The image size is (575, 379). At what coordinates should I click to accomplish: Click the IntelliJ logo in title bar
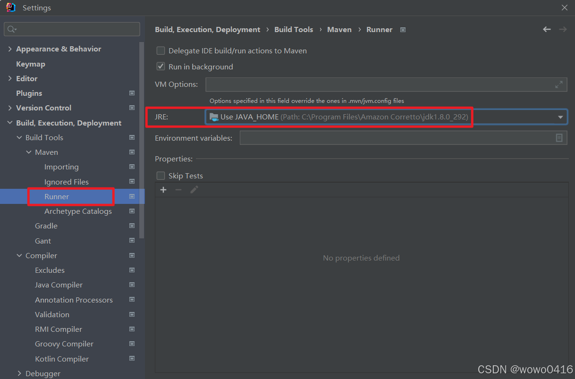point(10,8)
